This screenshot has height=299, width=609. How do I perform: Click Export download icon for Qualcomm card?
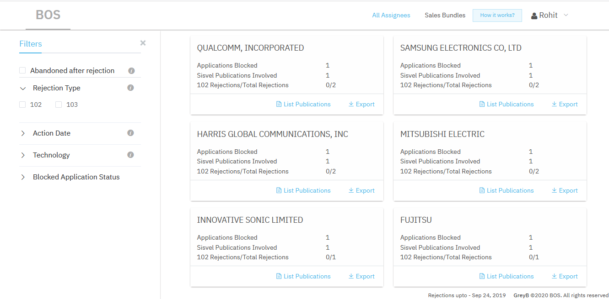(x=351, y=104)
